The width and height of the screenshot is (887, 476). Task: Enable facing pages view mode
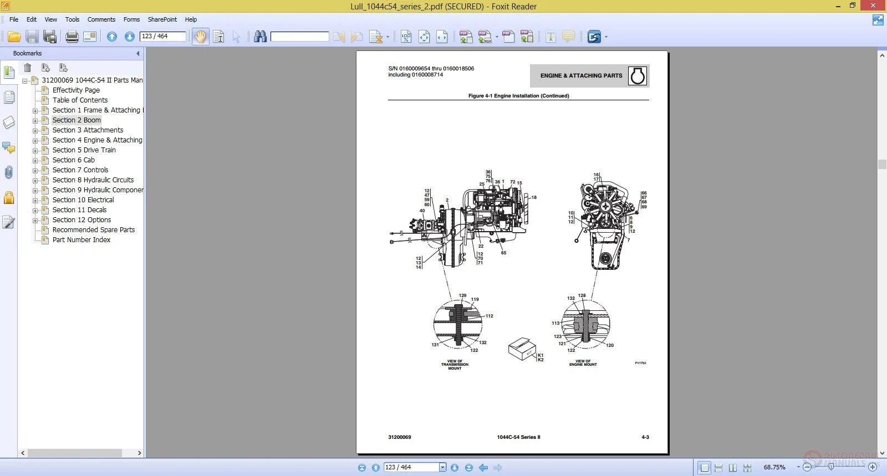tap(733, 468)
